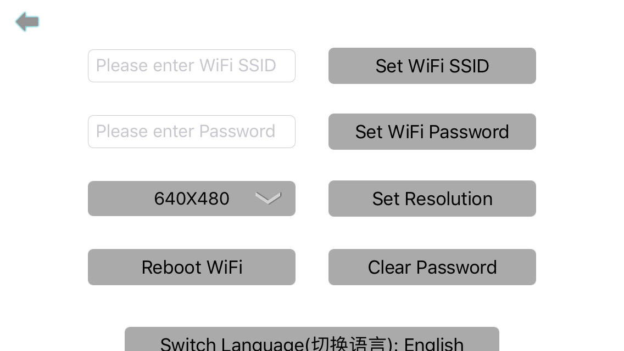Confirm with the Set Resolution button
624x351 pixels.
(432, 199)
